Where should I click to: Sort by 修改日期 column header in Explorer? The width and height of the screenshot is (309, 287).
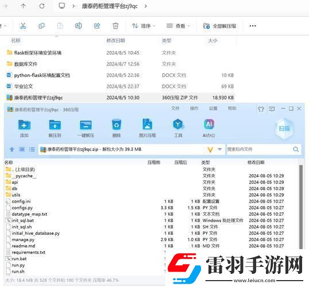coord(115,41)
